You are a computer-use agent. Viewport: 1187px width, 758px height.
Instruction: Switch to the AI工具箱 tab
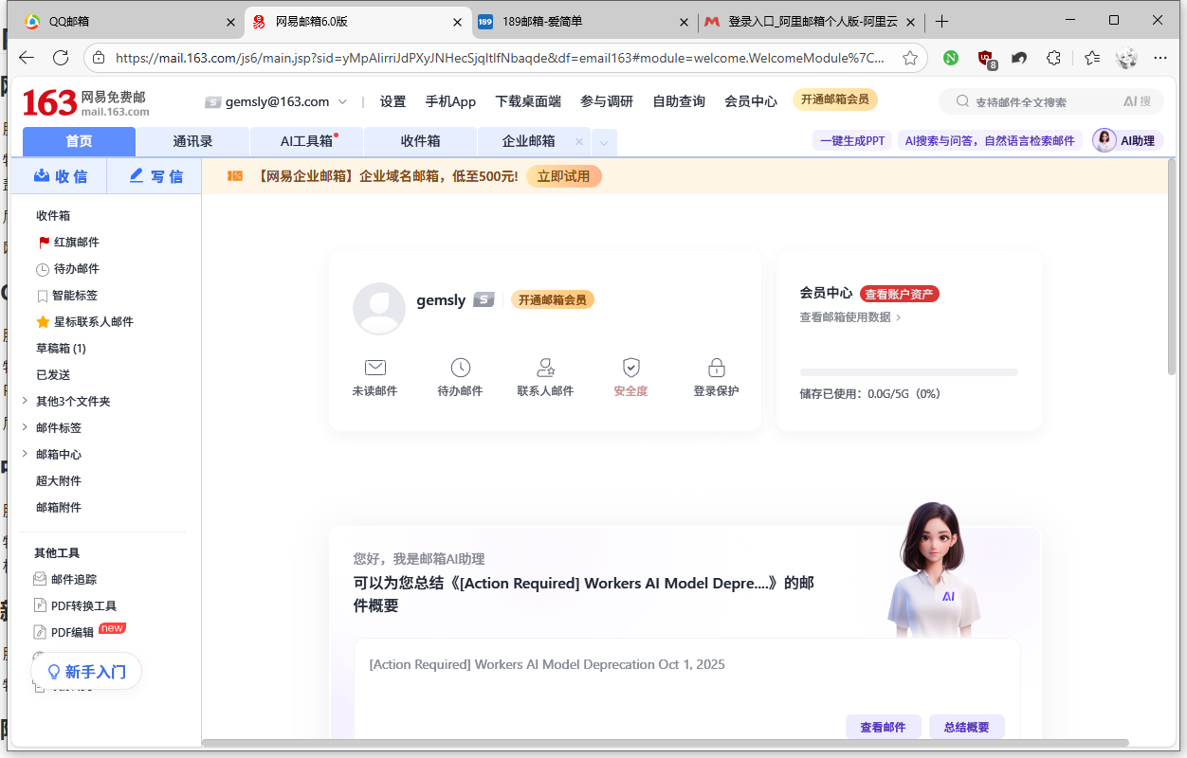(x=306, y=141)
